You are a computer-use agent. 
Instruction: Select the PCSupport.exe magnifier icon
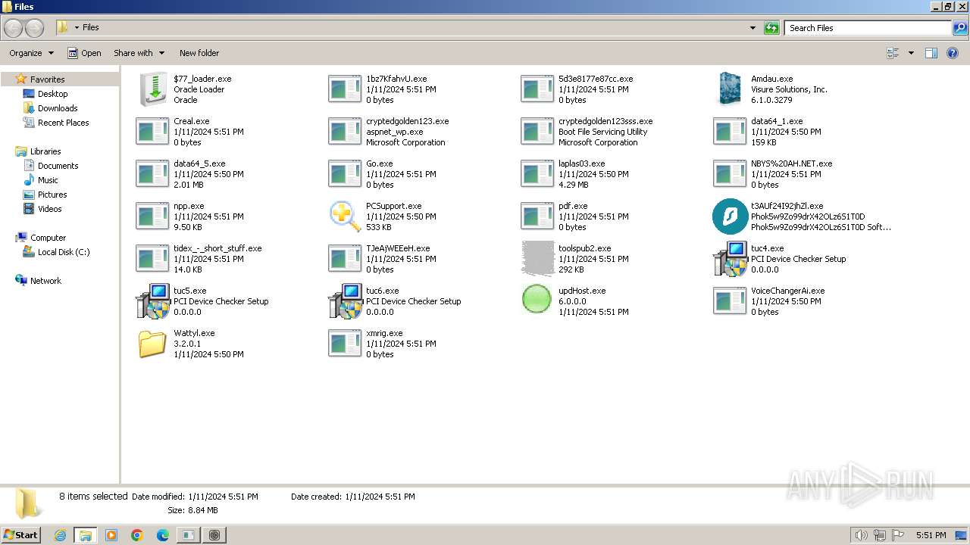point(346,216)
